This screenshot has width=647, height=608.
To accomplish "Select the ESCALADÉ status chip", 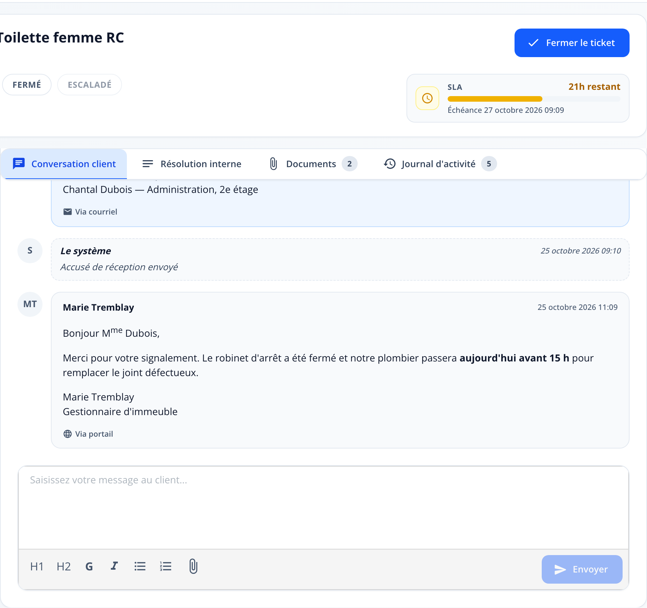I will (x=90, y=85).
